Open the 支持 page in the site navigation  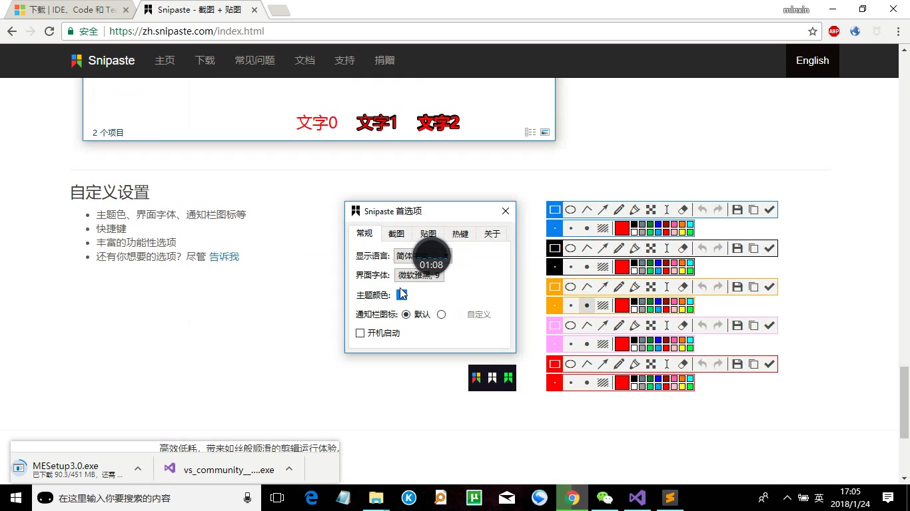(x=344, y=60)
